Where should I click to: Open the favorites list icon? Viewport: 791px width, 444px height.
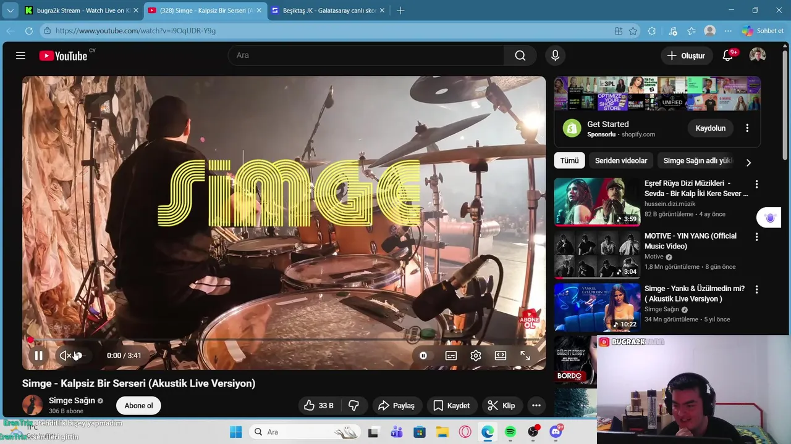click(x=692, y=31)
